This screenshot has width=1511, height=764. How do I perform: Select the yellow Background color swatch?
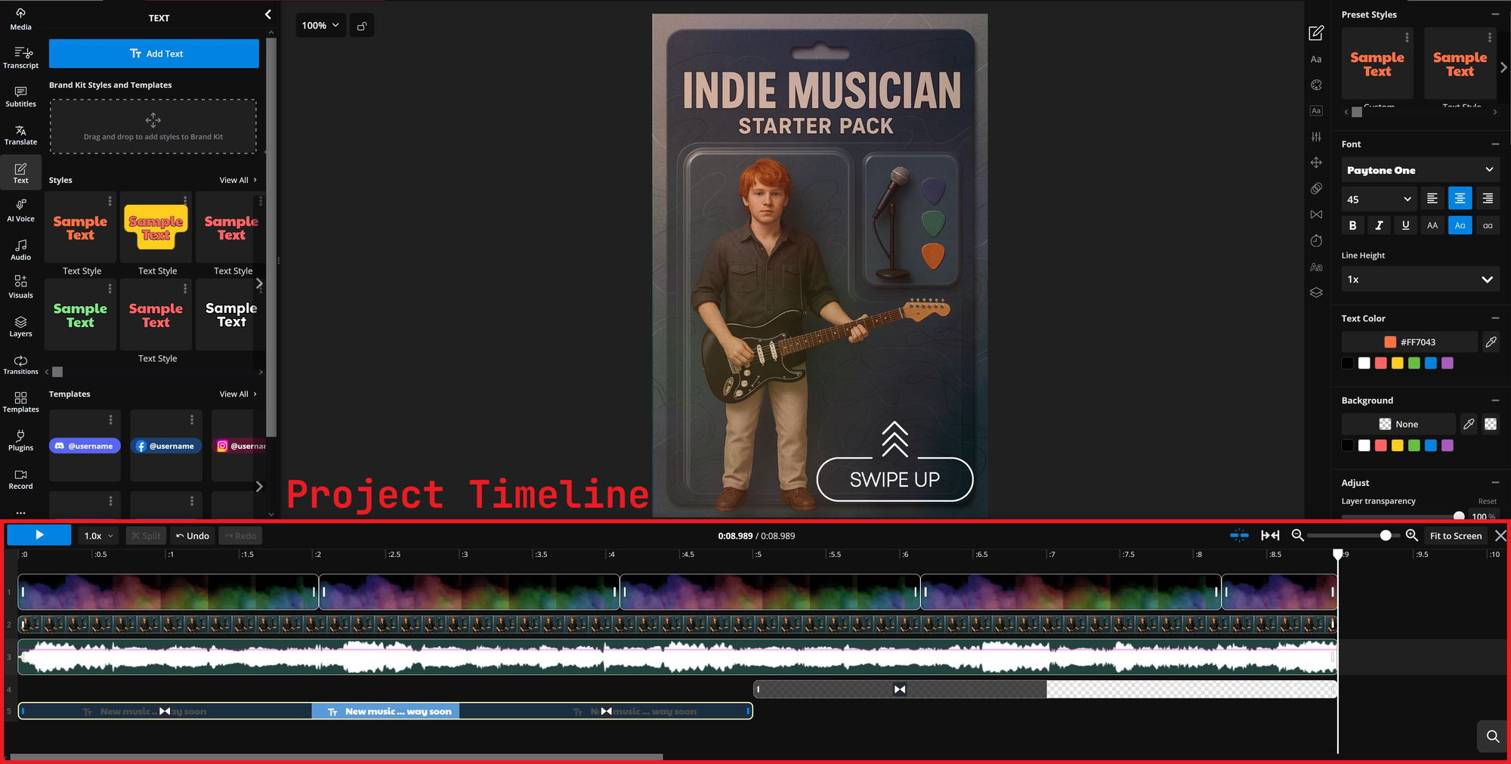point(1397,446)
